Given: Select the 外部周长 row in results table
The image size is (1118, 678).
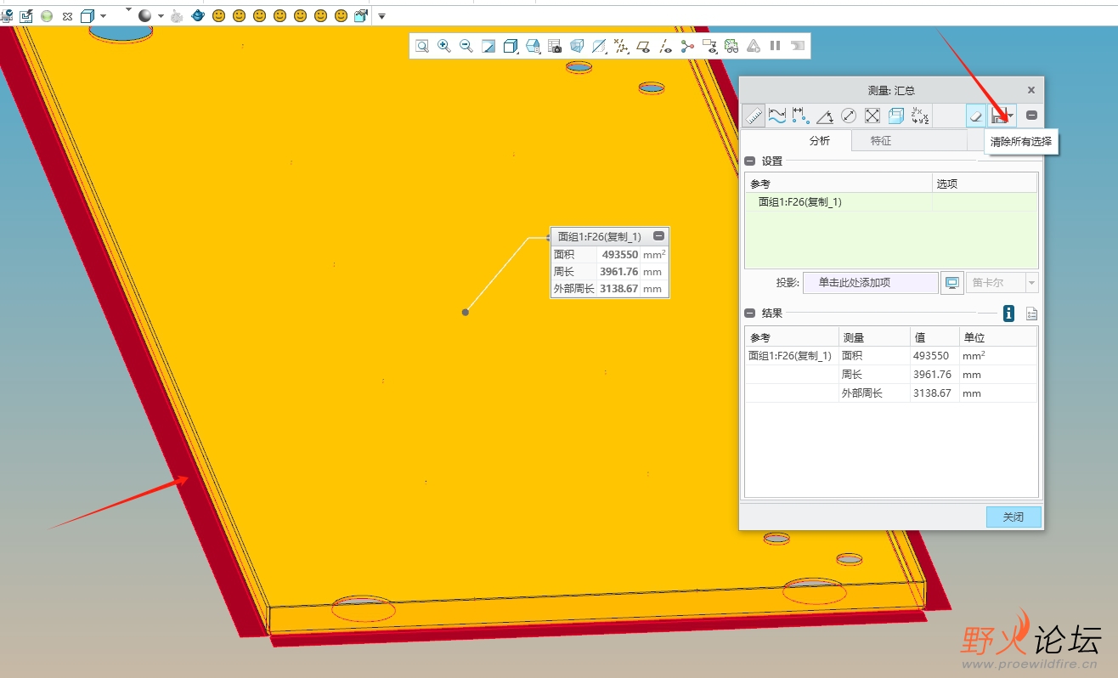Looking at the screenshot, I should tap(891, 393).
